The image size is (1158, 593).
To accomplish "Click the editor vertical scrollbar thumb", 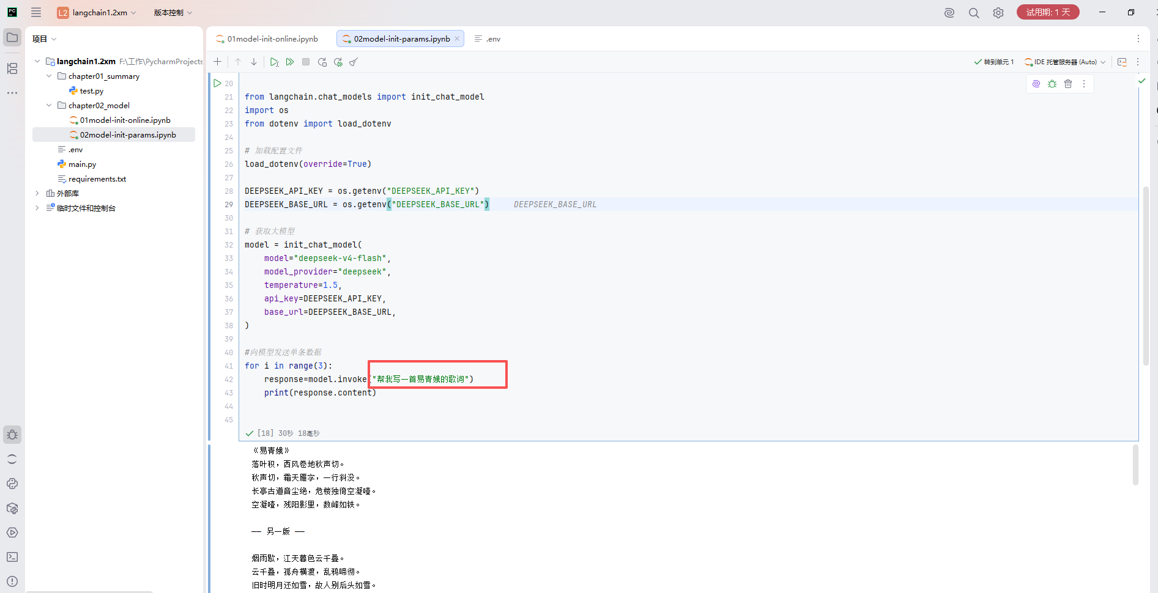I will pyautogui.click(x=1146, y=275).
